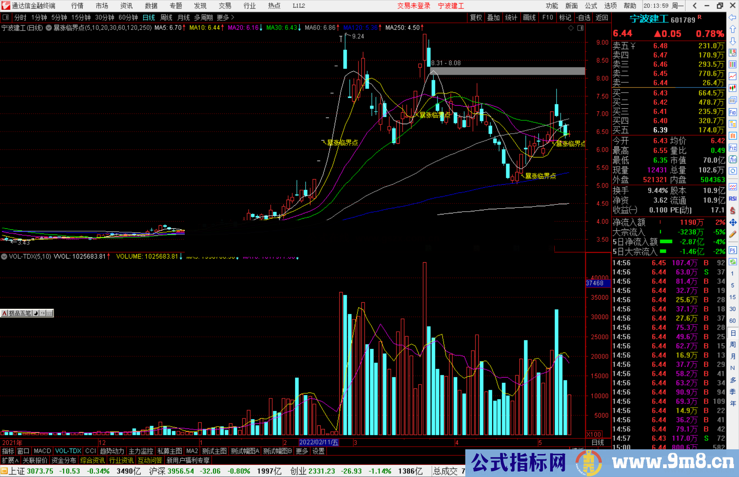The image size is (739, 477).
Task: Open the F10 company info sidebar icon
Action: click(x=732, y=112)
